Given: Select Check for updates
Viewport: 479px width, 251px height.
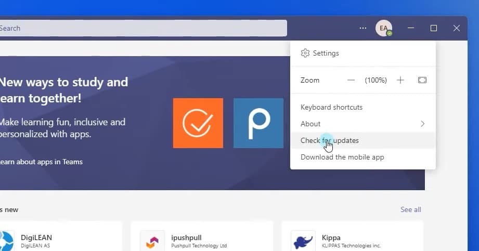Looking at the screenshot, I should tap(363, 140).
